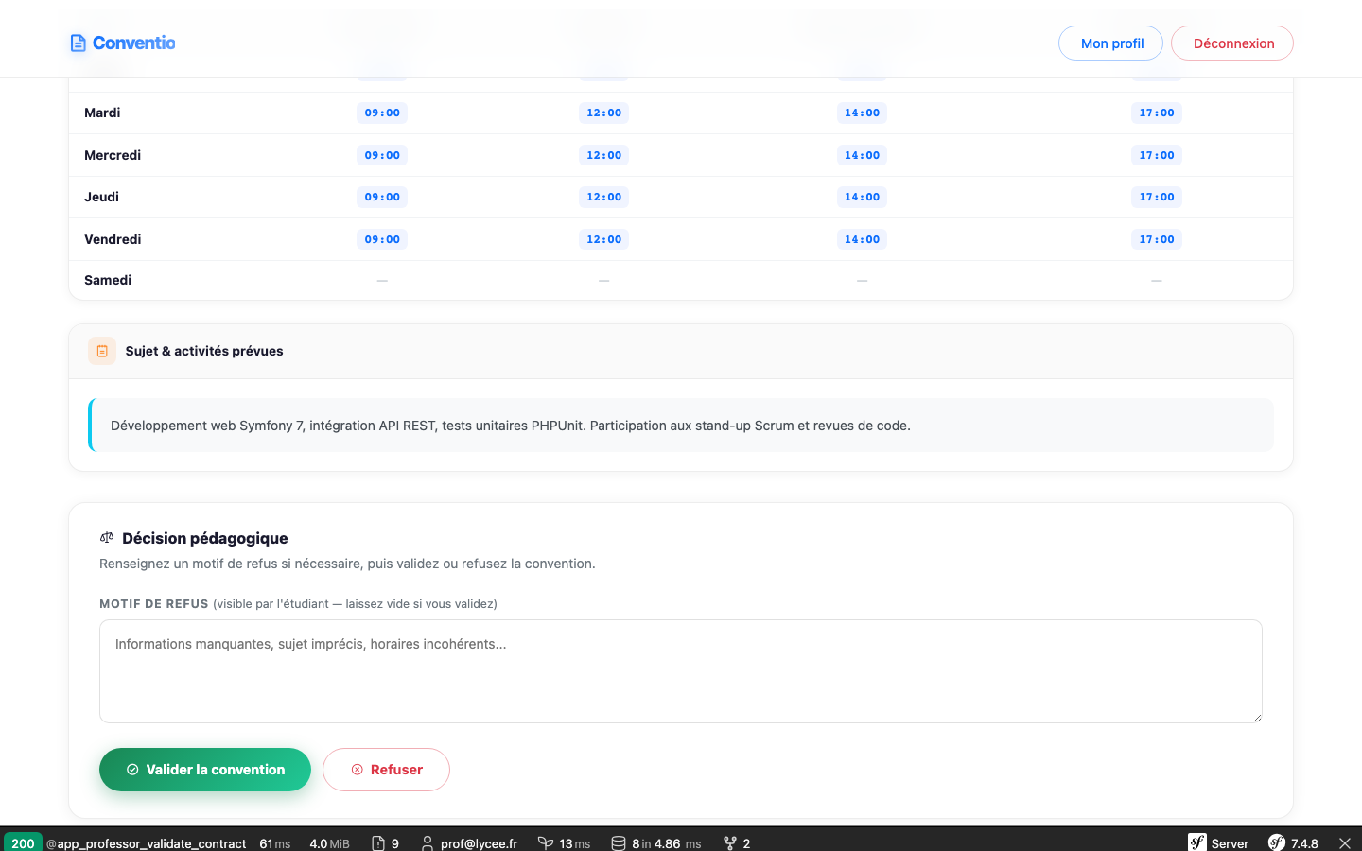The width and height of the screenshot is (1362, 851).
Task: Click prof@lycee.fr in debug toolbar
Action: click(x=479, y=843)
